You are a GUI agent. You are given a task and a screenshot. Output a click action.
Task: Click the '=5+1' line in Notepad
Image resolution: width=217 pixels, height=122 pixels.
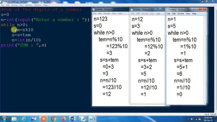point(182,67)
